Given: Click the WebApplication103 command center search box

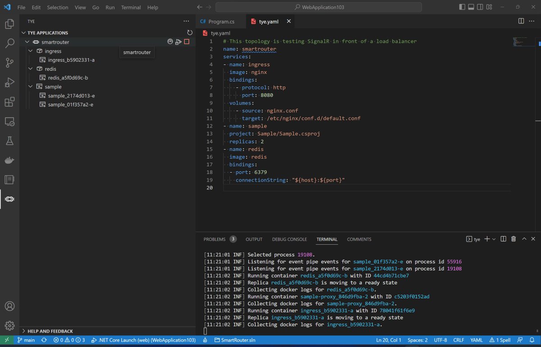Looking at the screenshot, I should (319, 7).
